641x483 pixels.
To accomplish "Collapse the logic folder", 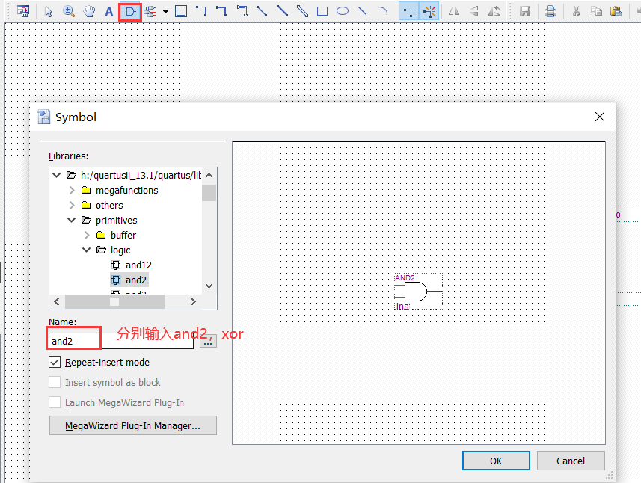I will pos(86,250).
